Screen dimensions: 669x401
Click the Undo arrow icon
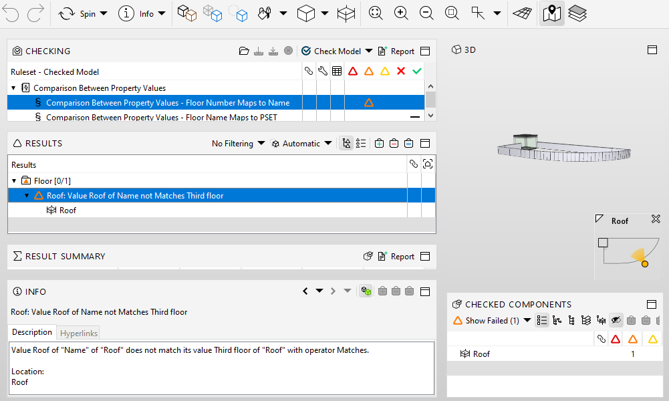[x=11, y=13]
